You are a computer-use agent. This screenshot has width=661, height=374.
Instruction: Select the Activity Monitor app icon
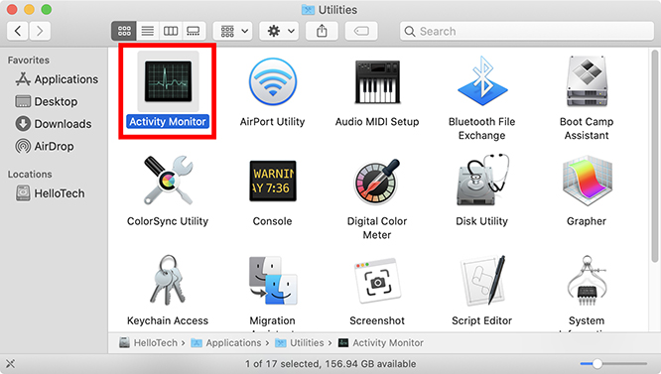168,81
